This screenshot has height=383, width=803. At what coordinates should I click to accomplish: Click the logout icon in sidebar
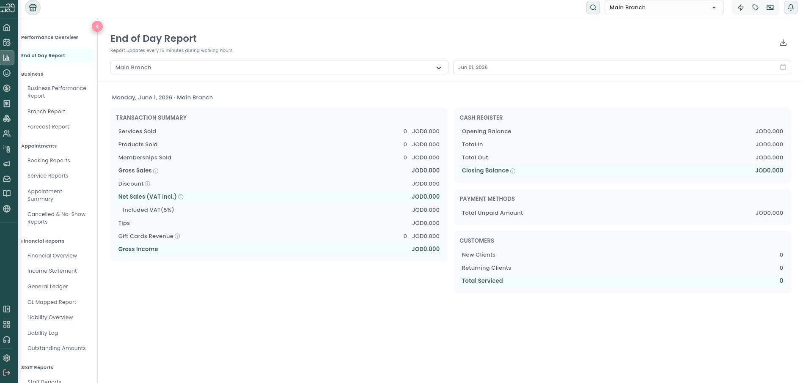point(7,373)
